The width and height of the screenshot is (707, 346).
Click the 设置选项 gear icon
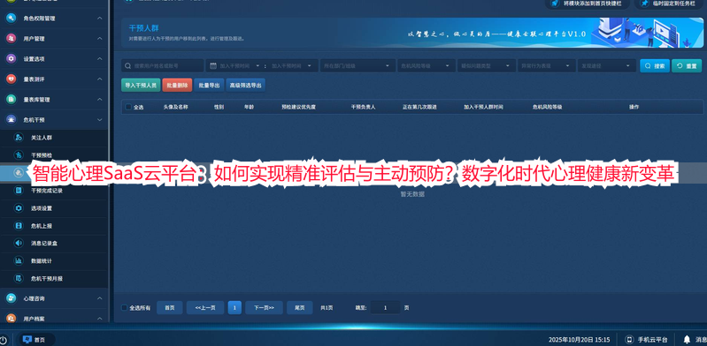click(x=11, y=59)
